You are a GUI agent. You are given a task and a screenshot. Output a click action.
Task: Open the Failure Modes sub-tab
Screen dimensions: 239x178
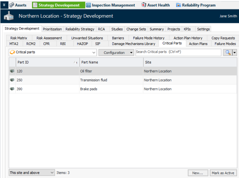pyautogui.click(x=225, y=44)
